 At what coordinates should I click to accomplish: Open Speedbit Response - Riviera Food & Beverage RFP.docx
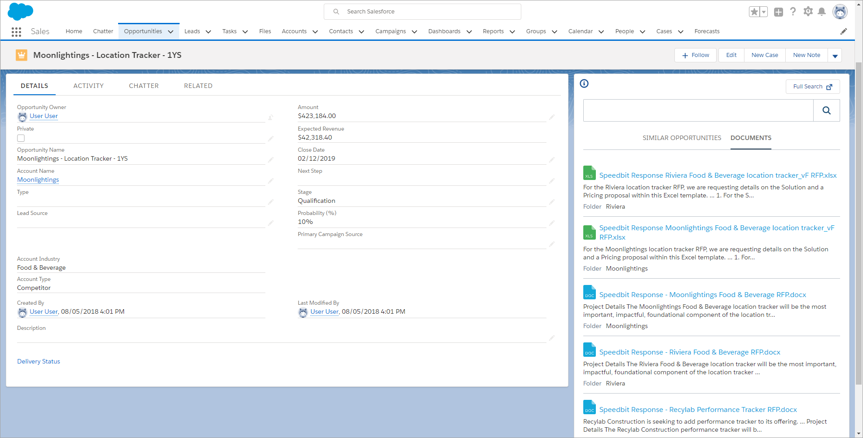(x=690, y=352)
